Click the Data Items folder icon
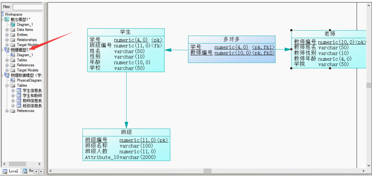The width and height of the screenshot is (372, 176). click(13, 30)
